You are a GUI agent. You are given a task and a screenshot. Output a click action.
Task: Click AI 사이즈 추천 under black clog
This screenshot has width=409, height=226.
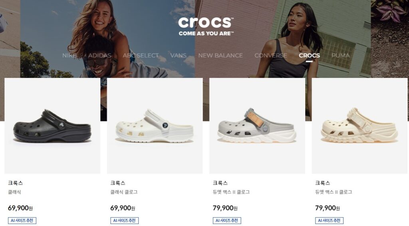pos(22,220)
